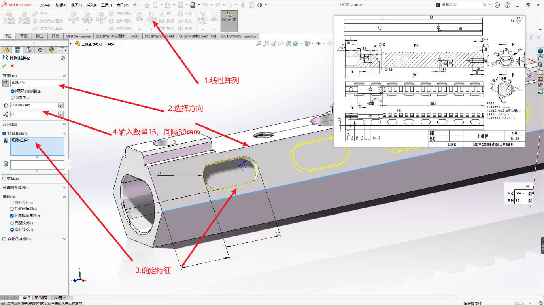Select the 部分预览 radio option
The width and height of the screenshot is (544, 306).
(12, 229)
